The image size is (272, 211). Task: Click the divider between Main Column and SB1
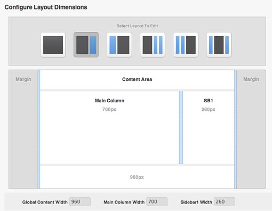coord(181,127)
